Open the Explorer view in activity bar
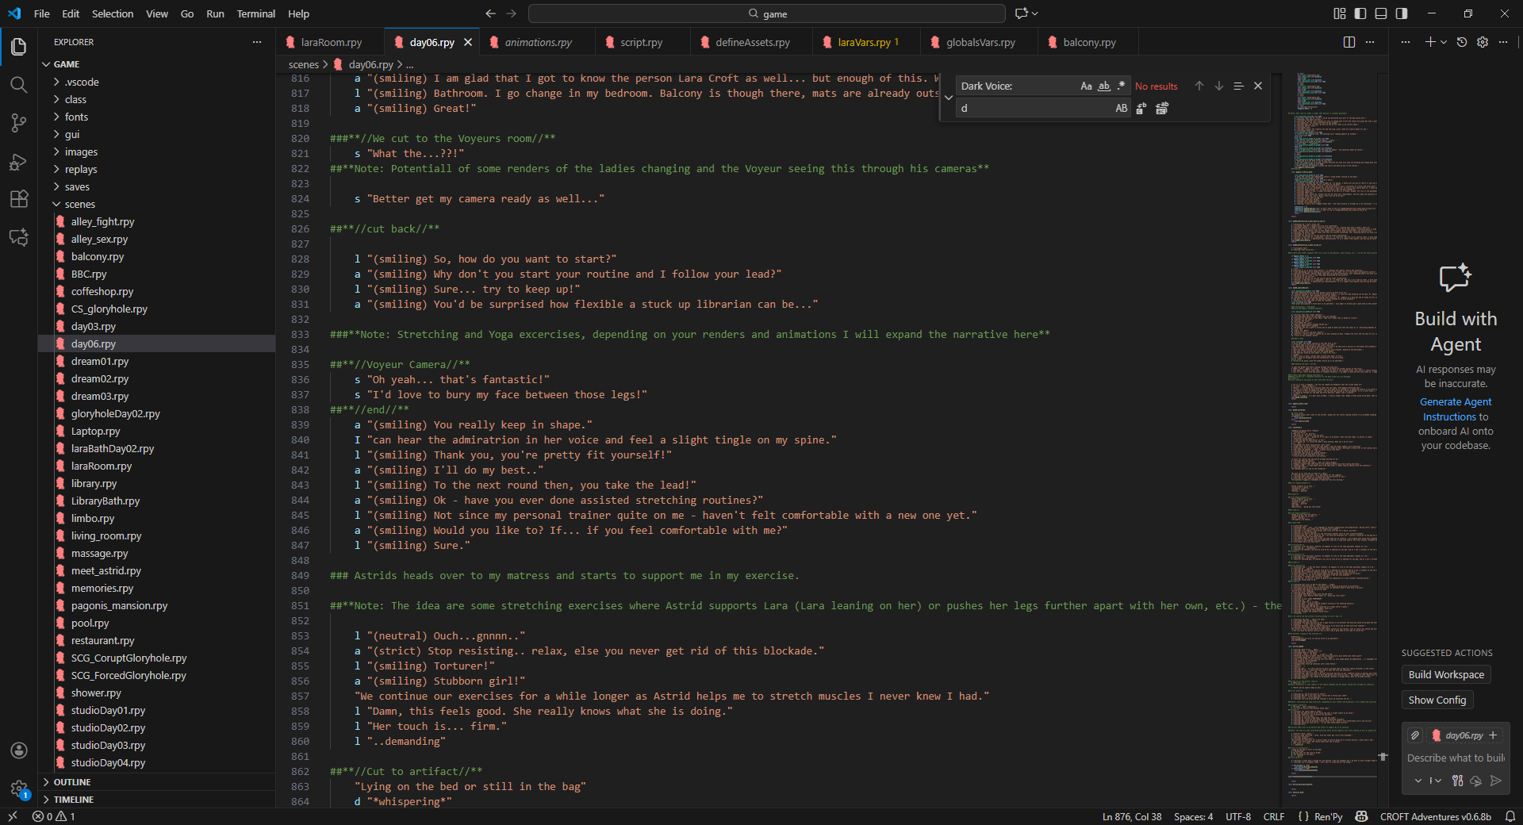1523x825 pixels. click(19, 47)
